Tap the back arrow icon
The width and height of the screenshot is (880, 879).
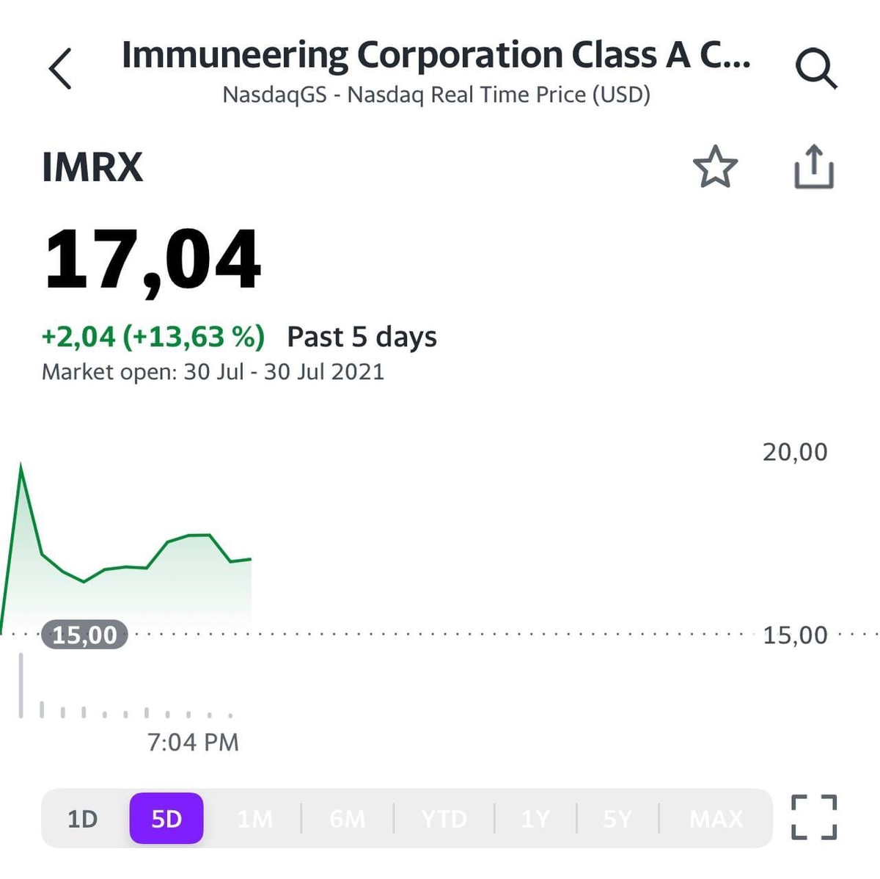click(60, 69)
